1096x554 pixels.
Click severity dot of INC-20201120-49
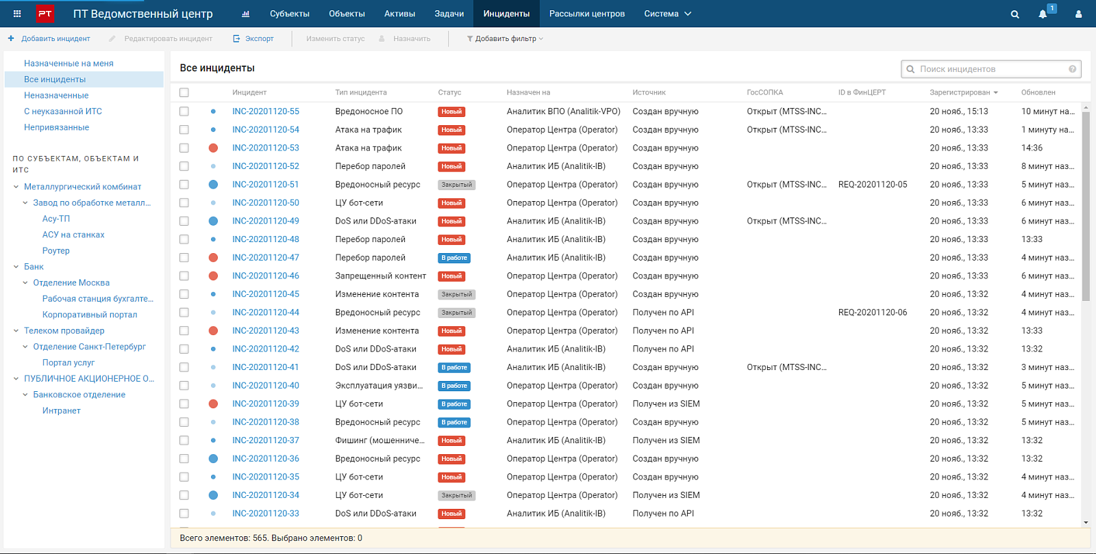pyautogui.click(x=213, y=221)
